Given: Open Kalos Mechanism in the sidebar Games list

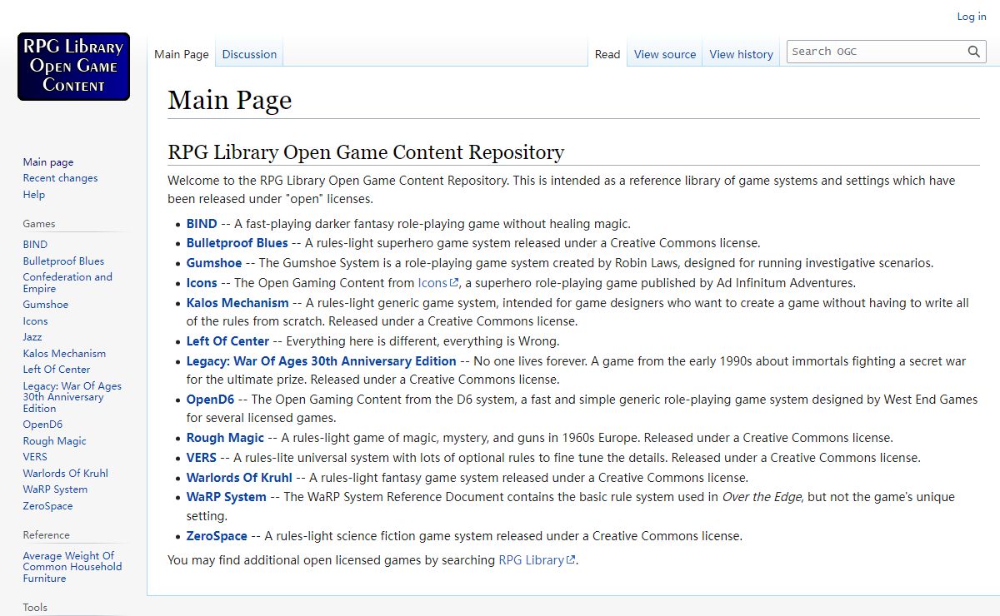Looking at the screenshot, I should 64,354.
